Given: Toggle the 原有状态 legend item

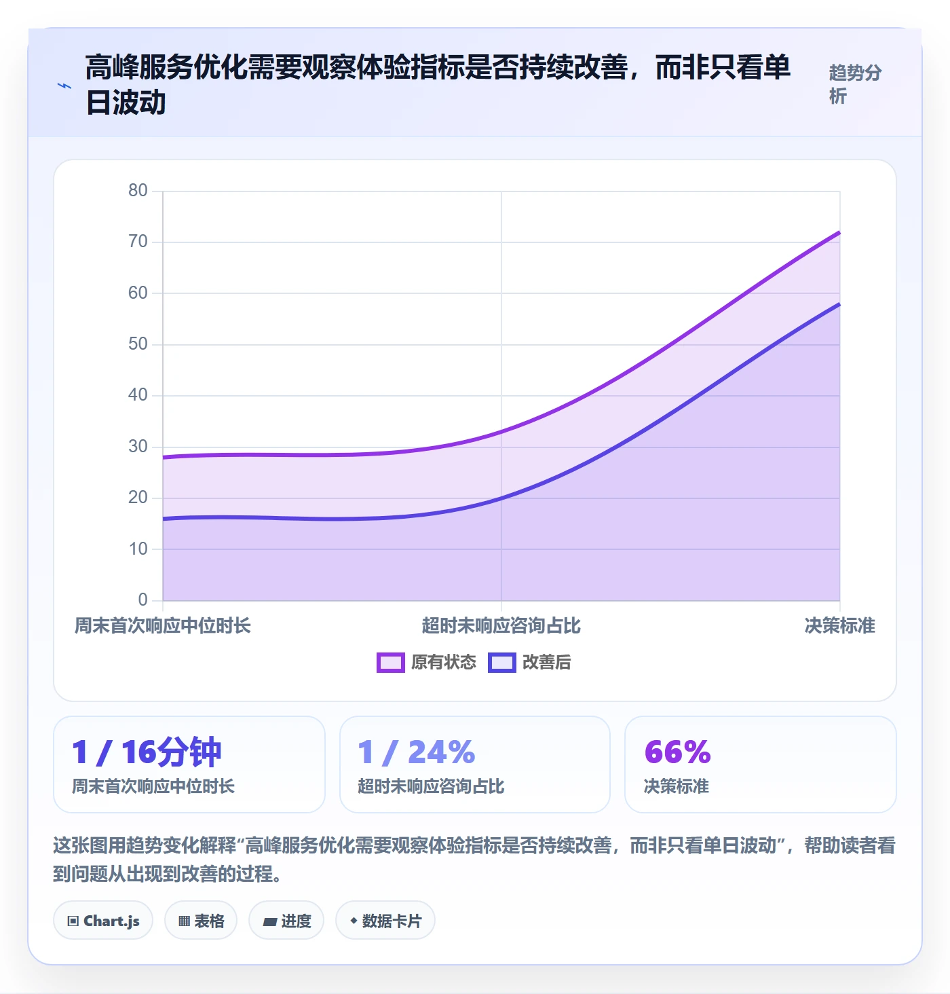Looking at the screenshot, I should click(427, 662).
